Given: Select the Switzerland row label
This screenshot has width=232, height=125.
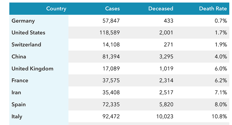Looking at the screenshot, I should pos(26,45).
